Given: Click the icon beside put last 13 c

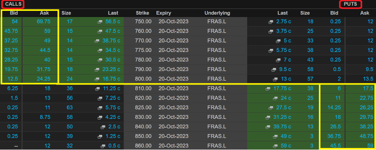Looking at the screenshot, I should coord(275,79).
